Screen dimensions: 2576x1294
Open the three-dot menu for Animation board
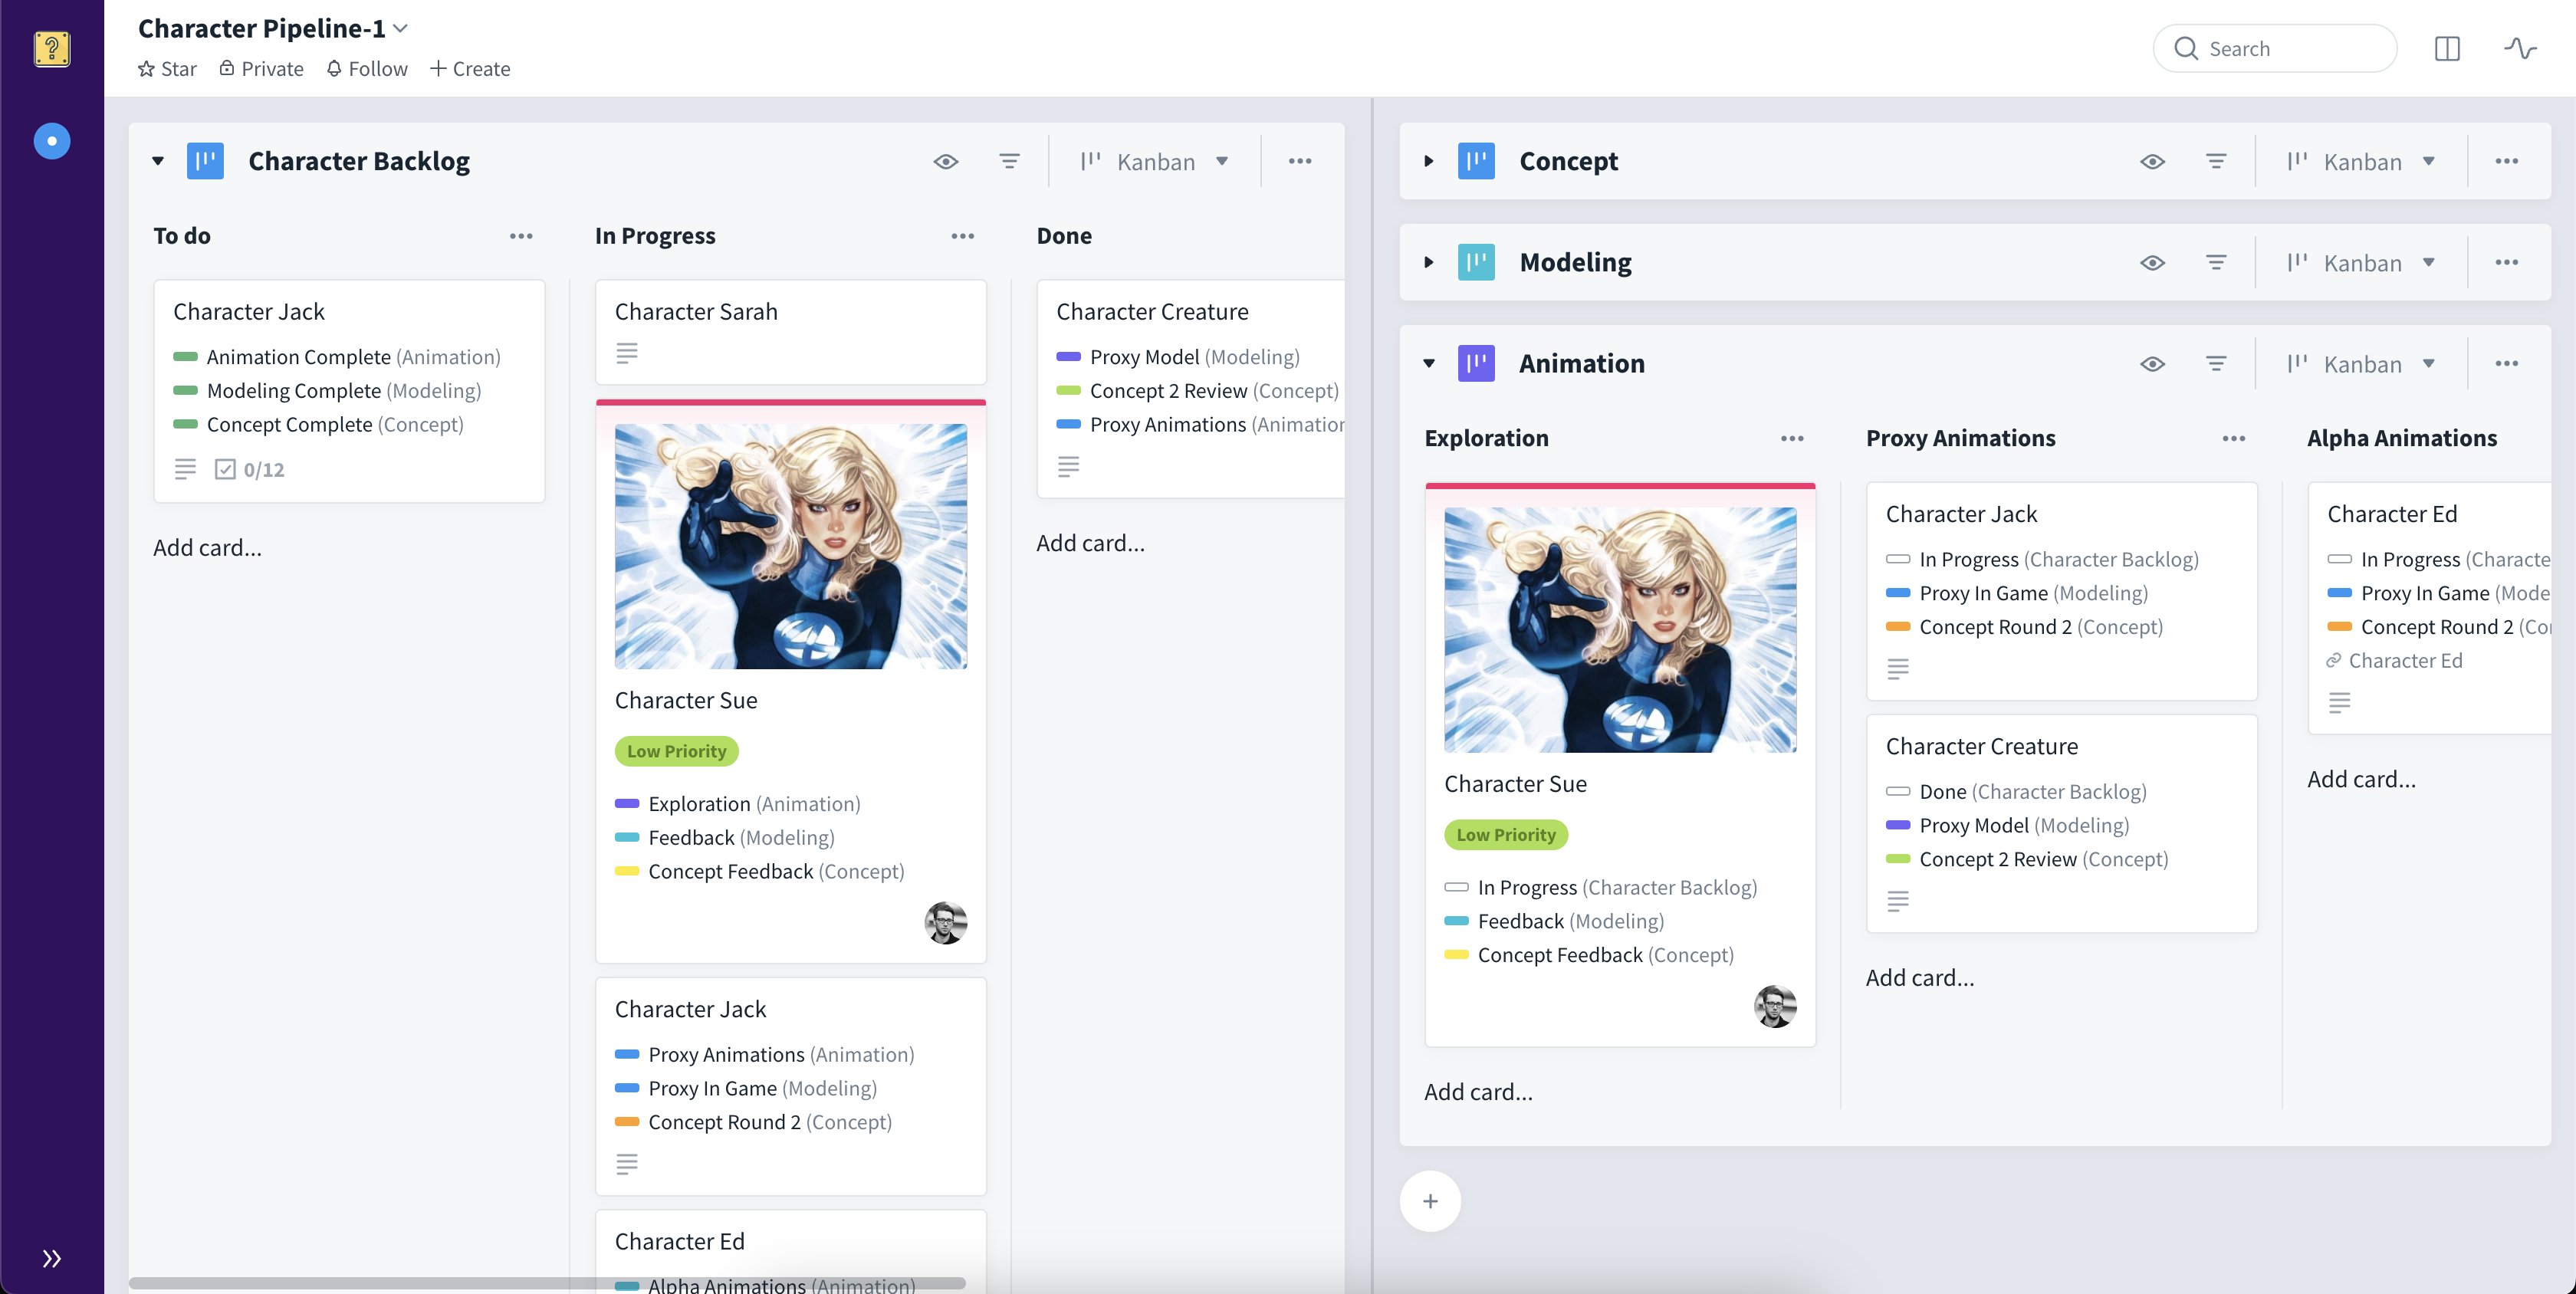click(2505, 363)
